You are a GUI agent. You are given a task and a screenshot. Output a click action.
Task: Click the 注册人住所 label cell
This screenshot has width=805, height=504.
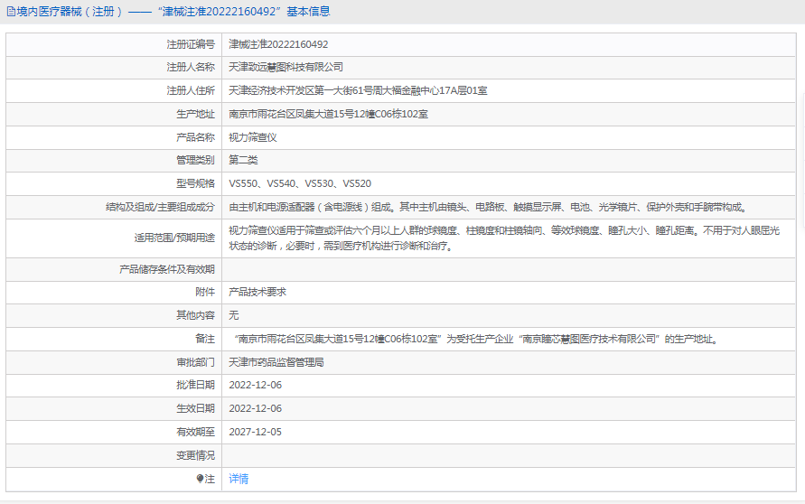coord(114,91)
